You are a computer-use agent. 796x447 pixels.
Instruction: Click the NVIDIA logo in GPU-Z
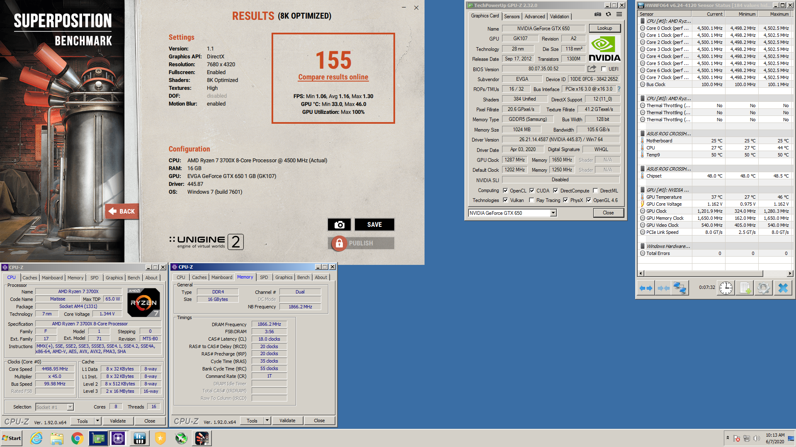coord(604,49)
